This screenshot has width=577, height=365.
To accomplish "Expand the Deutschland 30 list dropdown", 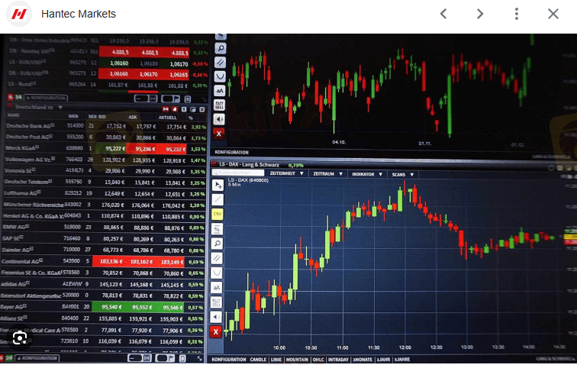I will [x=60, y=108].
